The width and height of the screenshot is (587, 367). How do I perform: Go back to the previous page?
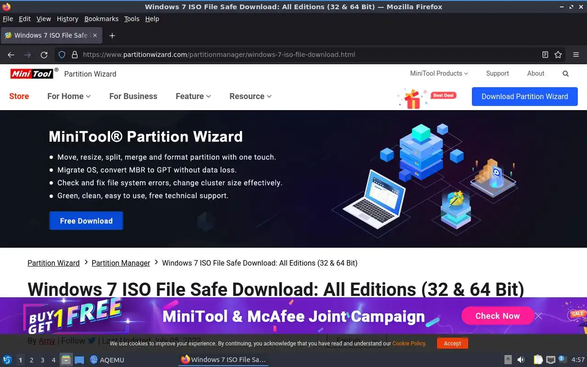point(11,55)
